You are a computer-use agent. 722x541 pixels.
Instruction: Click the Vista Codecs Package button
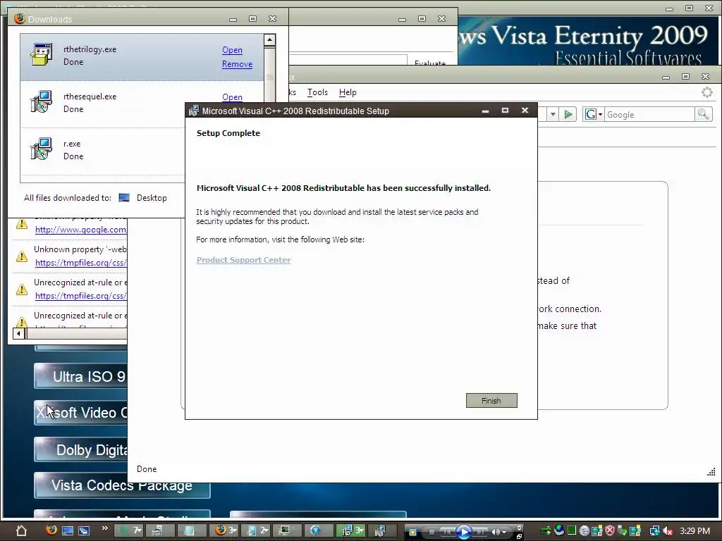122,485
